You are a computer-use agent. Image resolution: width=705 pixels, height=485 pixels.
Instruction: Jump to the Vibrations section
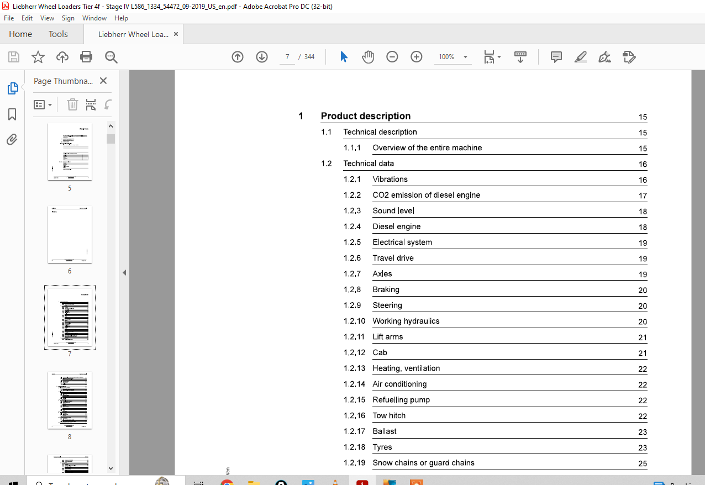[x=390, y=179]
